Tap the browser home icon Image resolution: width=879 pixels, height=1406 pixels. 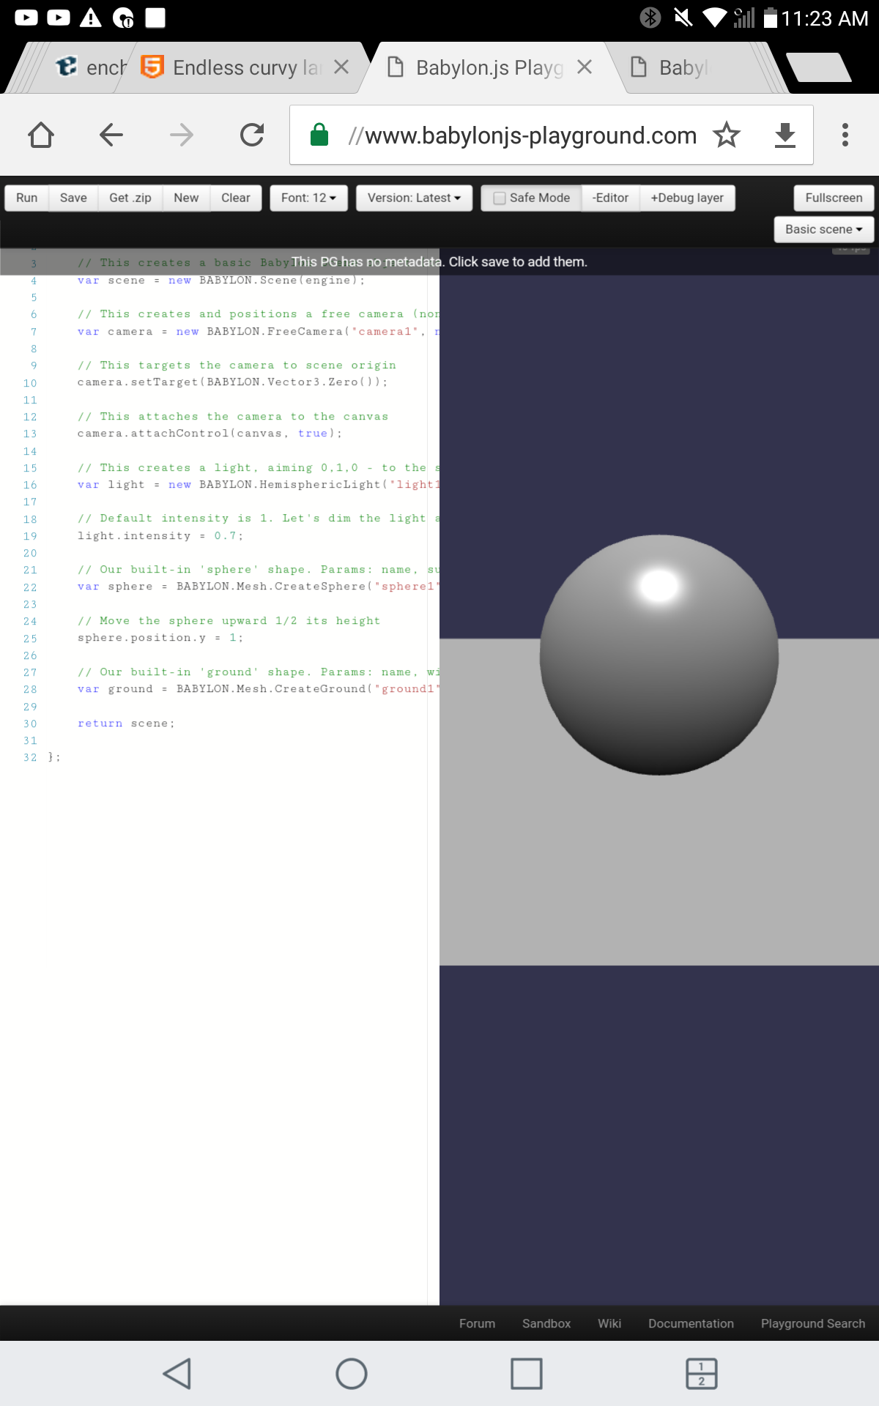tap(41, 135)
